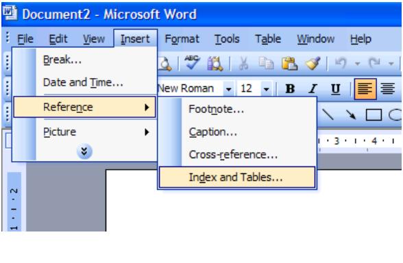The height and width of the screenshot is (263, 403).
Task: Select the Arrow drawing tool
Action: 351,115
